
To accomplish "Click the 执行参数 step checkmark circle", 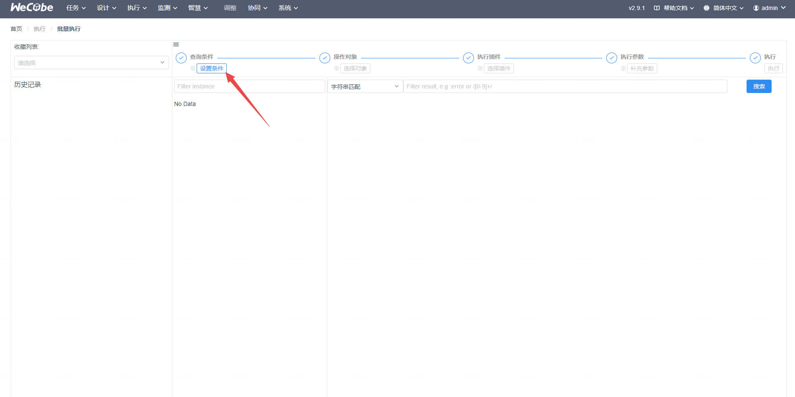I will click(x=612, y=58).
